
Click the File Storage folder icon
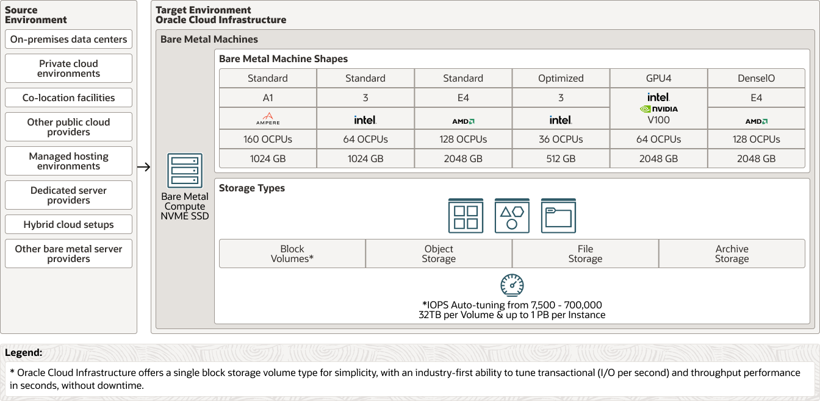pyautogui.click(x=558, y=216)
